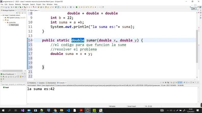Open the New wizard dropdown arrow

click(x=4, y=7)
